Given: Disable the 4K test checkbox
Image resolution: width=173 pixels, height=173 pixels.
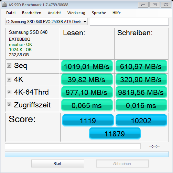Looking at the screenshot, I should point(9,79).
